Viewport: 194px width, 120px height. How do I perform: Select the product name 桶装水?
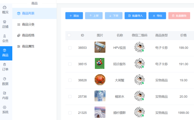click(x=120, y=96)
